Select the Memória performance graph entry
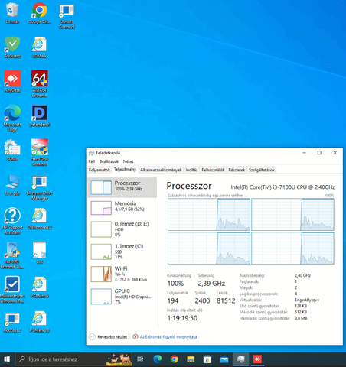 (x=122, y=207)
